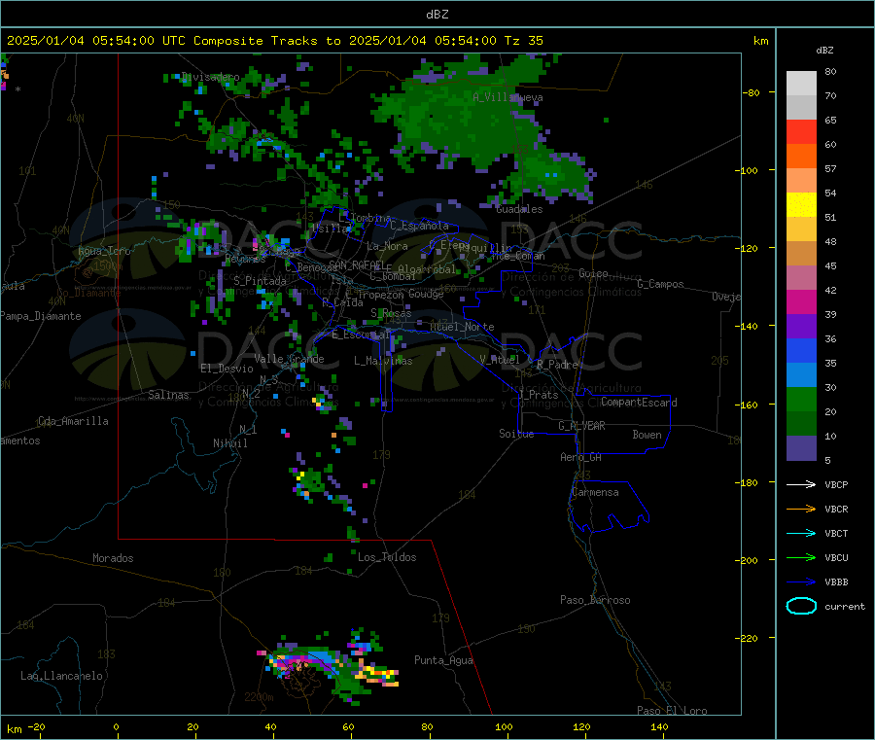Click the 'J_Prats' map label
Image resolution: width=875 pixels, height=740 pixels.
pos(538,395)
